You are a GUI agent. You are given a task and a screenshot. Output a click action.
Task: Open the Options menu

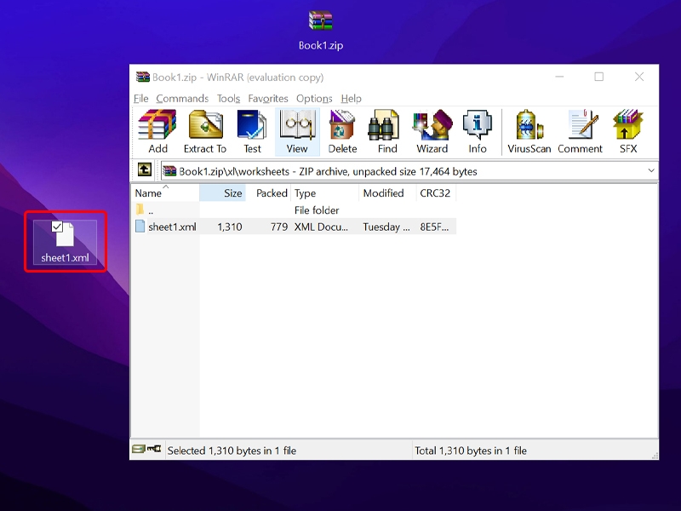pyautogui.click(x=314, y=99)
